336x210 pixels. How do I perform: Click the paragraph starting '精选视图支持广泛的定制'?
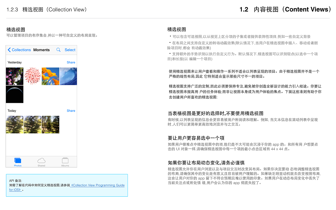coord(245,92)
